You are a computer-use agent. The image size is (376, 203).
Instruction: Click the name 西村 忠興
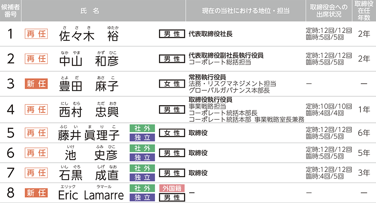coord(89,111)
